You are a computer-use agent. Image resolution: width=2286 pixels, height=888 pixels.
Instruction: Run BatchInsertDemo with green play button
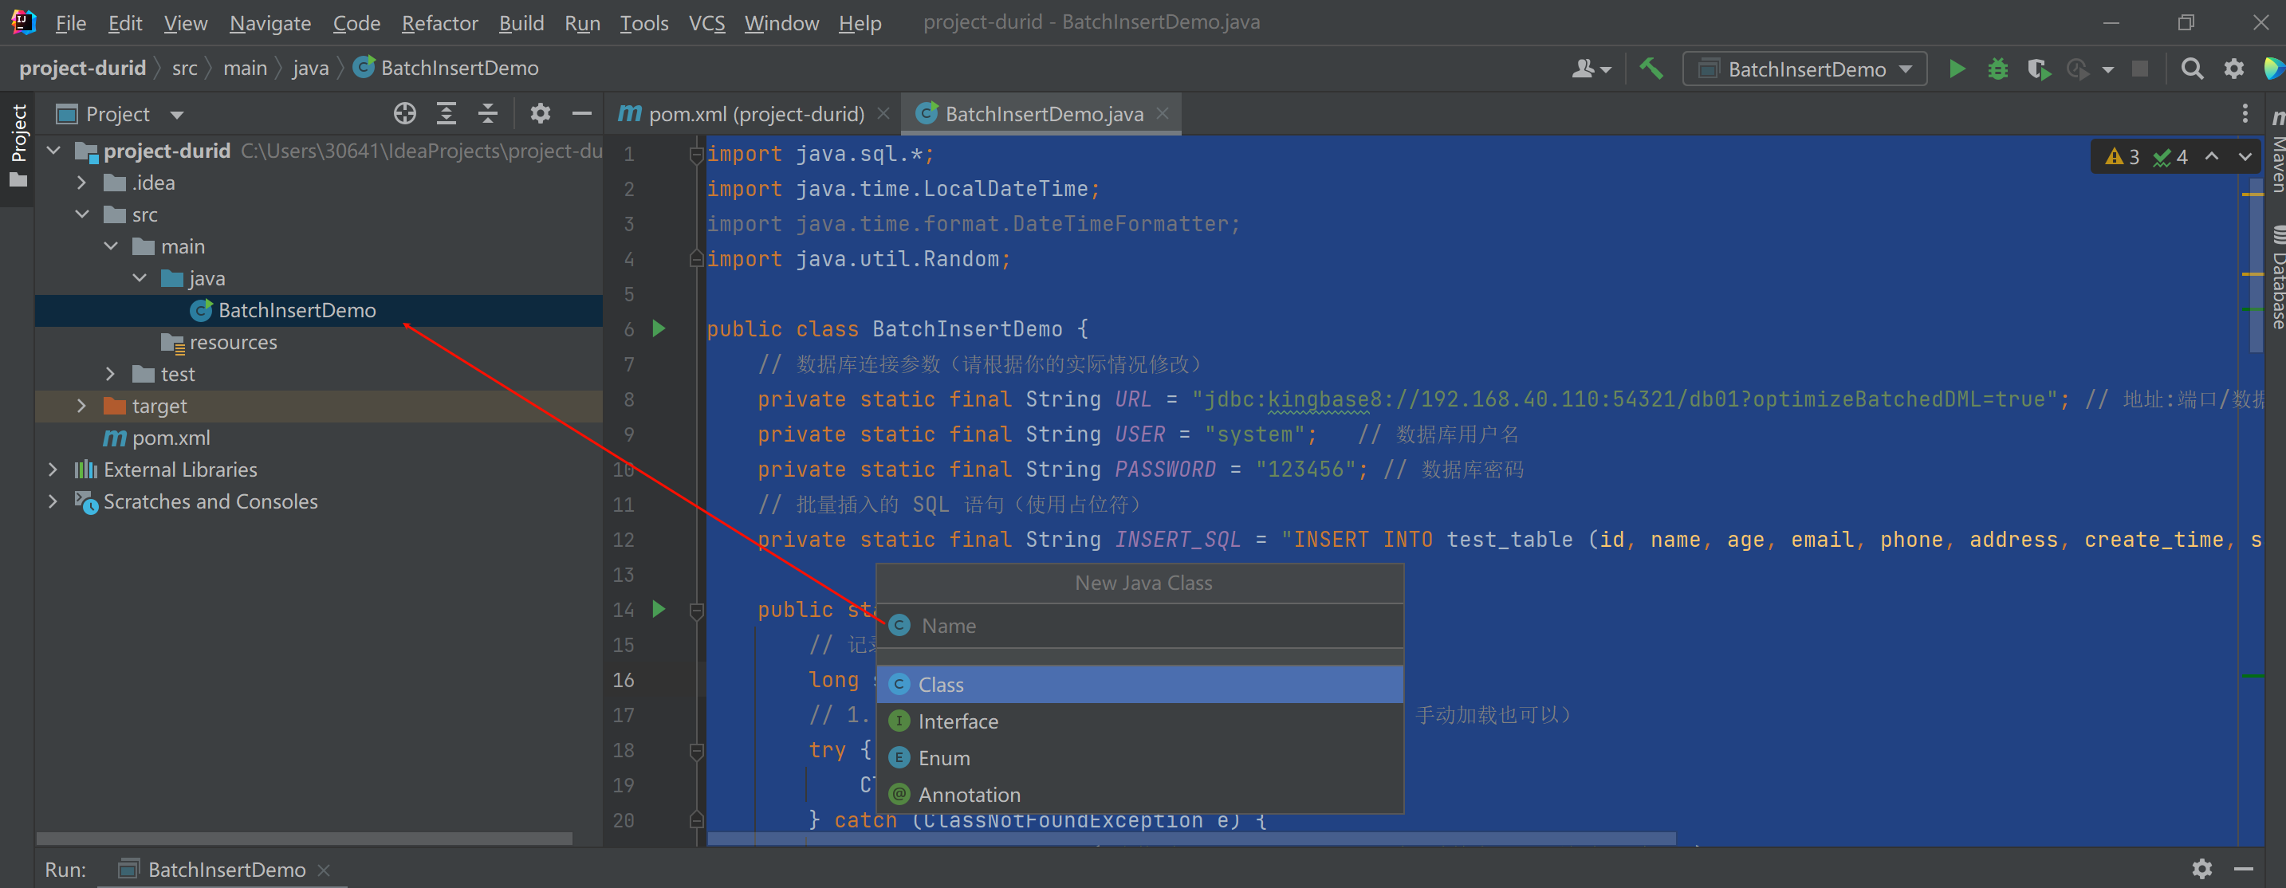(1956, 69)
